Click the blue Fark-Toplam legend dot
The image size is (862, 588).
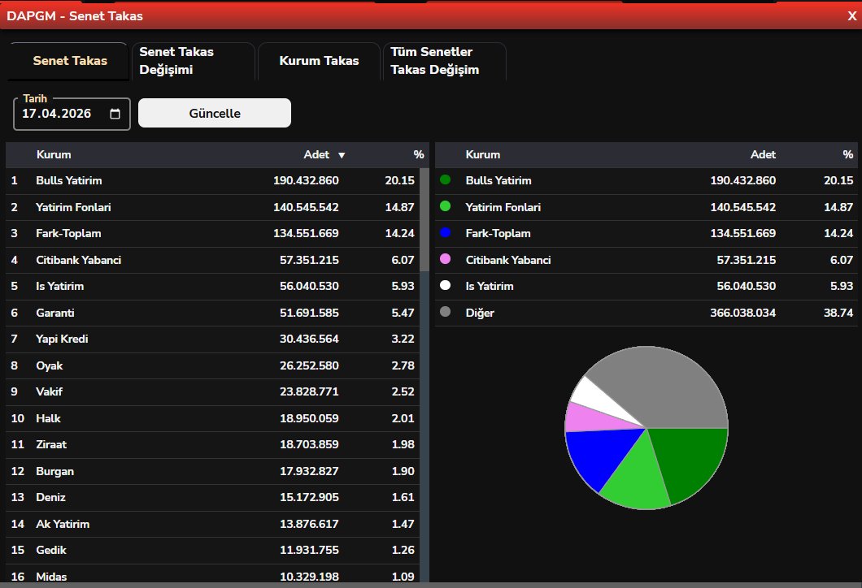click(x=446, y=232)
